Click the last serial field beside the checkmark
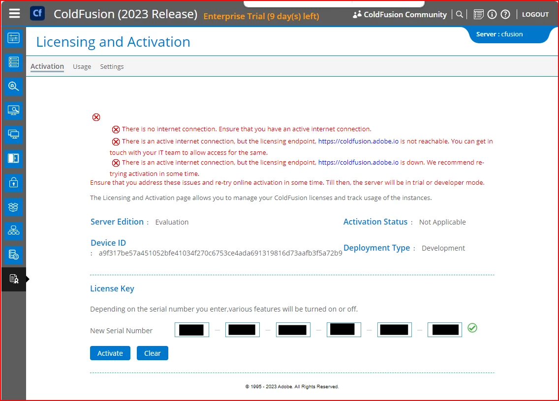 pos(445,330)
